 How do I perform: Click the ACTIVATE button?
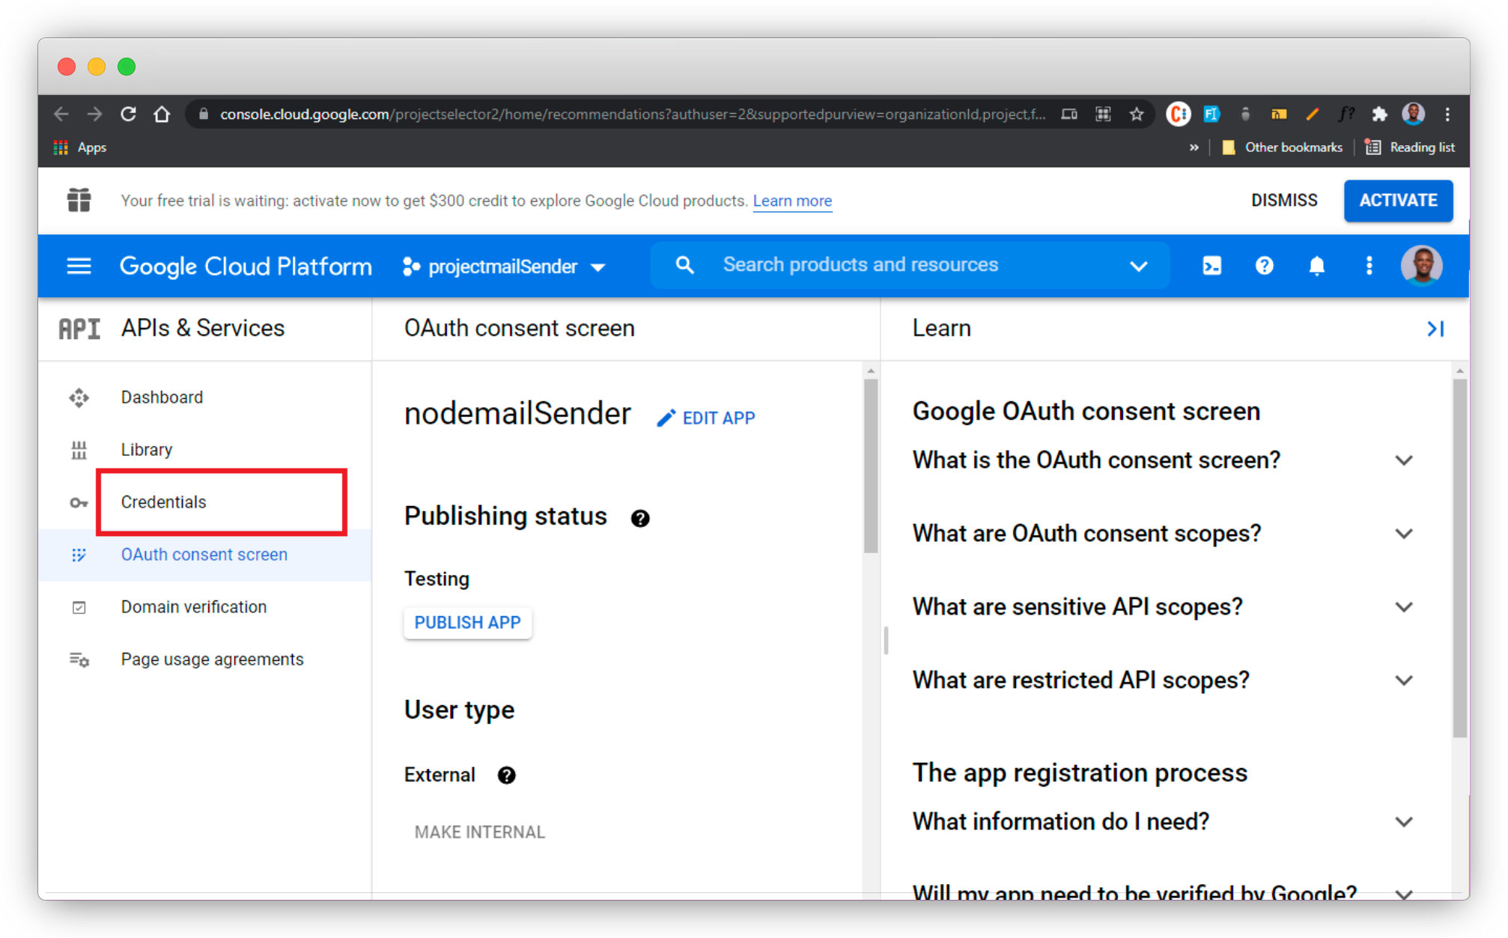(x=1398, y=201)
